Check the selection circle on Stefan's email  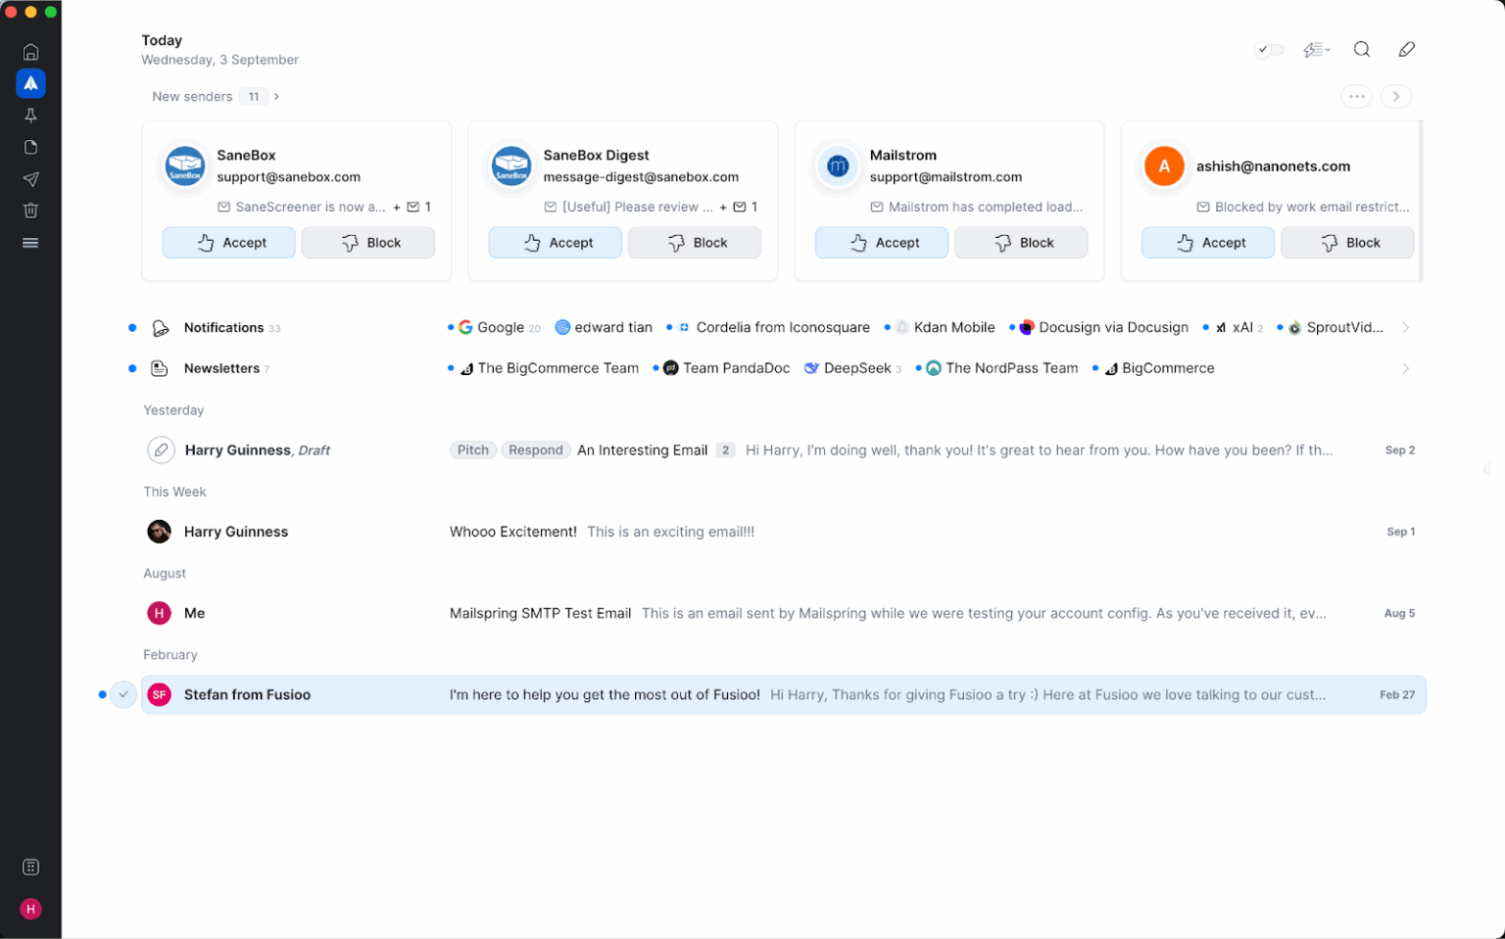pos(123,694)
